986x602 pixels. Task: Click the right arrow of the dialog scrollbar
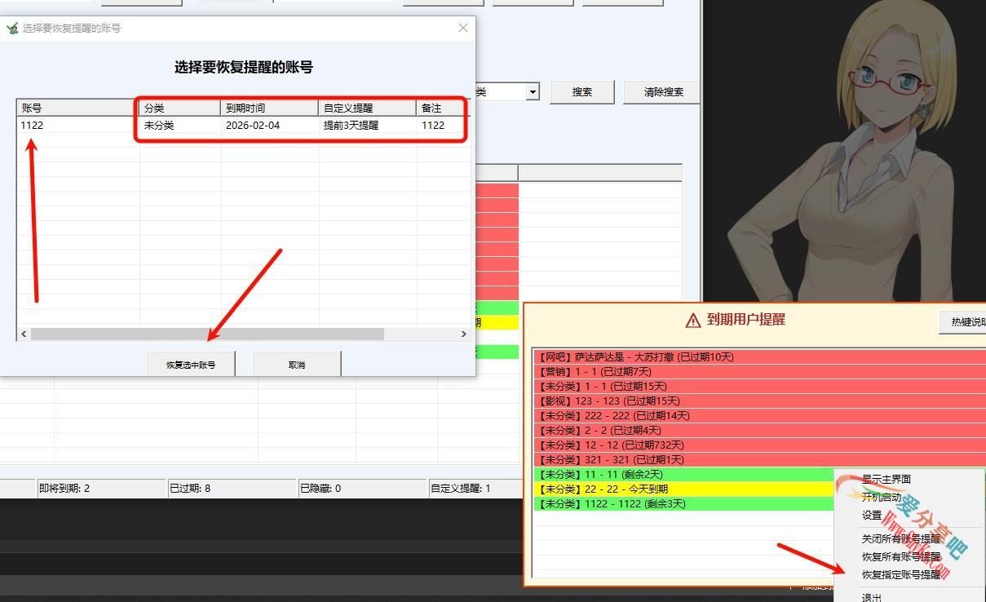[x=464, y=334]
